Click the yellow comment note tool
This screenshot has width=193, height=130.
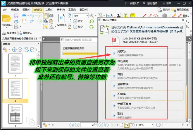click(133, 16)
